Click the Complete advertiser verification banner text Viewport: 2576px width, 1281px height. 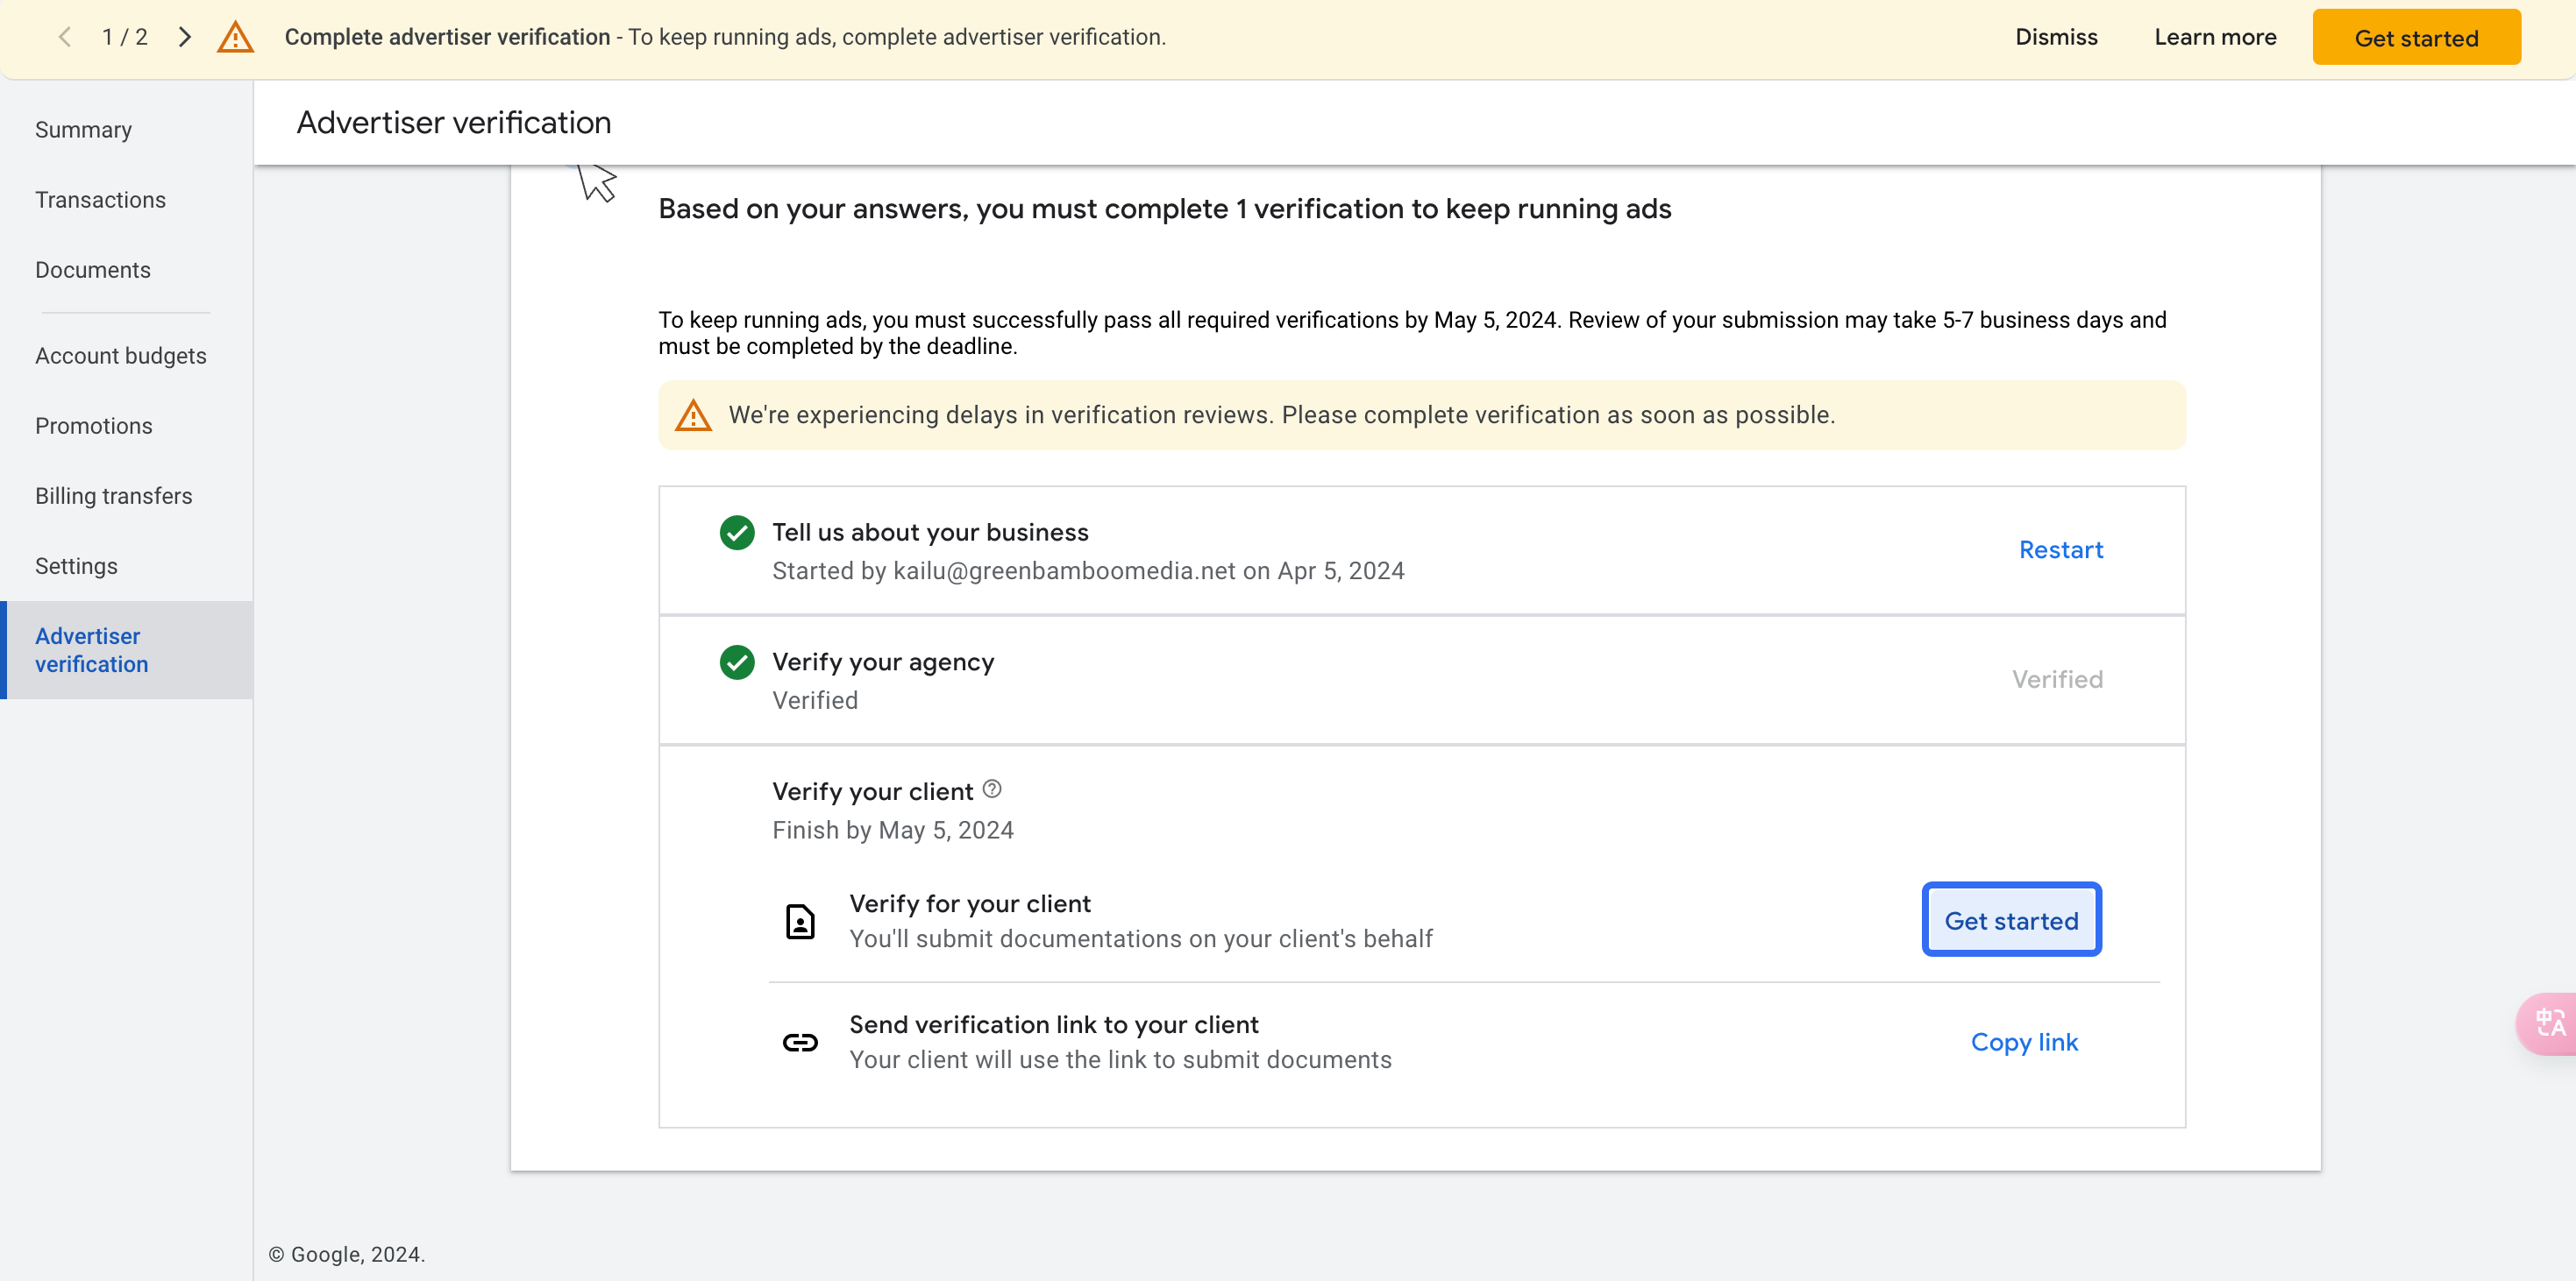pos(725,37)
